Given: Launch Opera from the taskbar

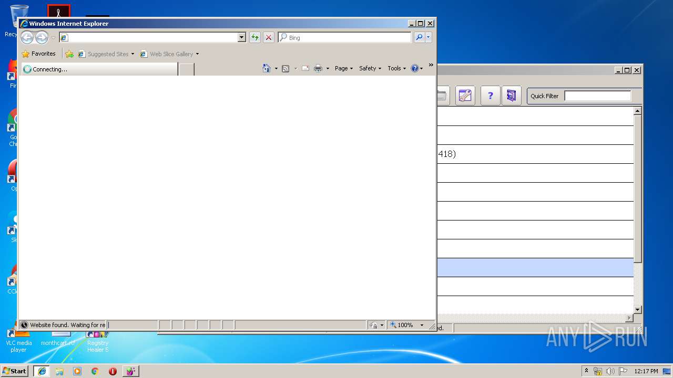Looking at the screenshot, I should [x=113, y=371].
